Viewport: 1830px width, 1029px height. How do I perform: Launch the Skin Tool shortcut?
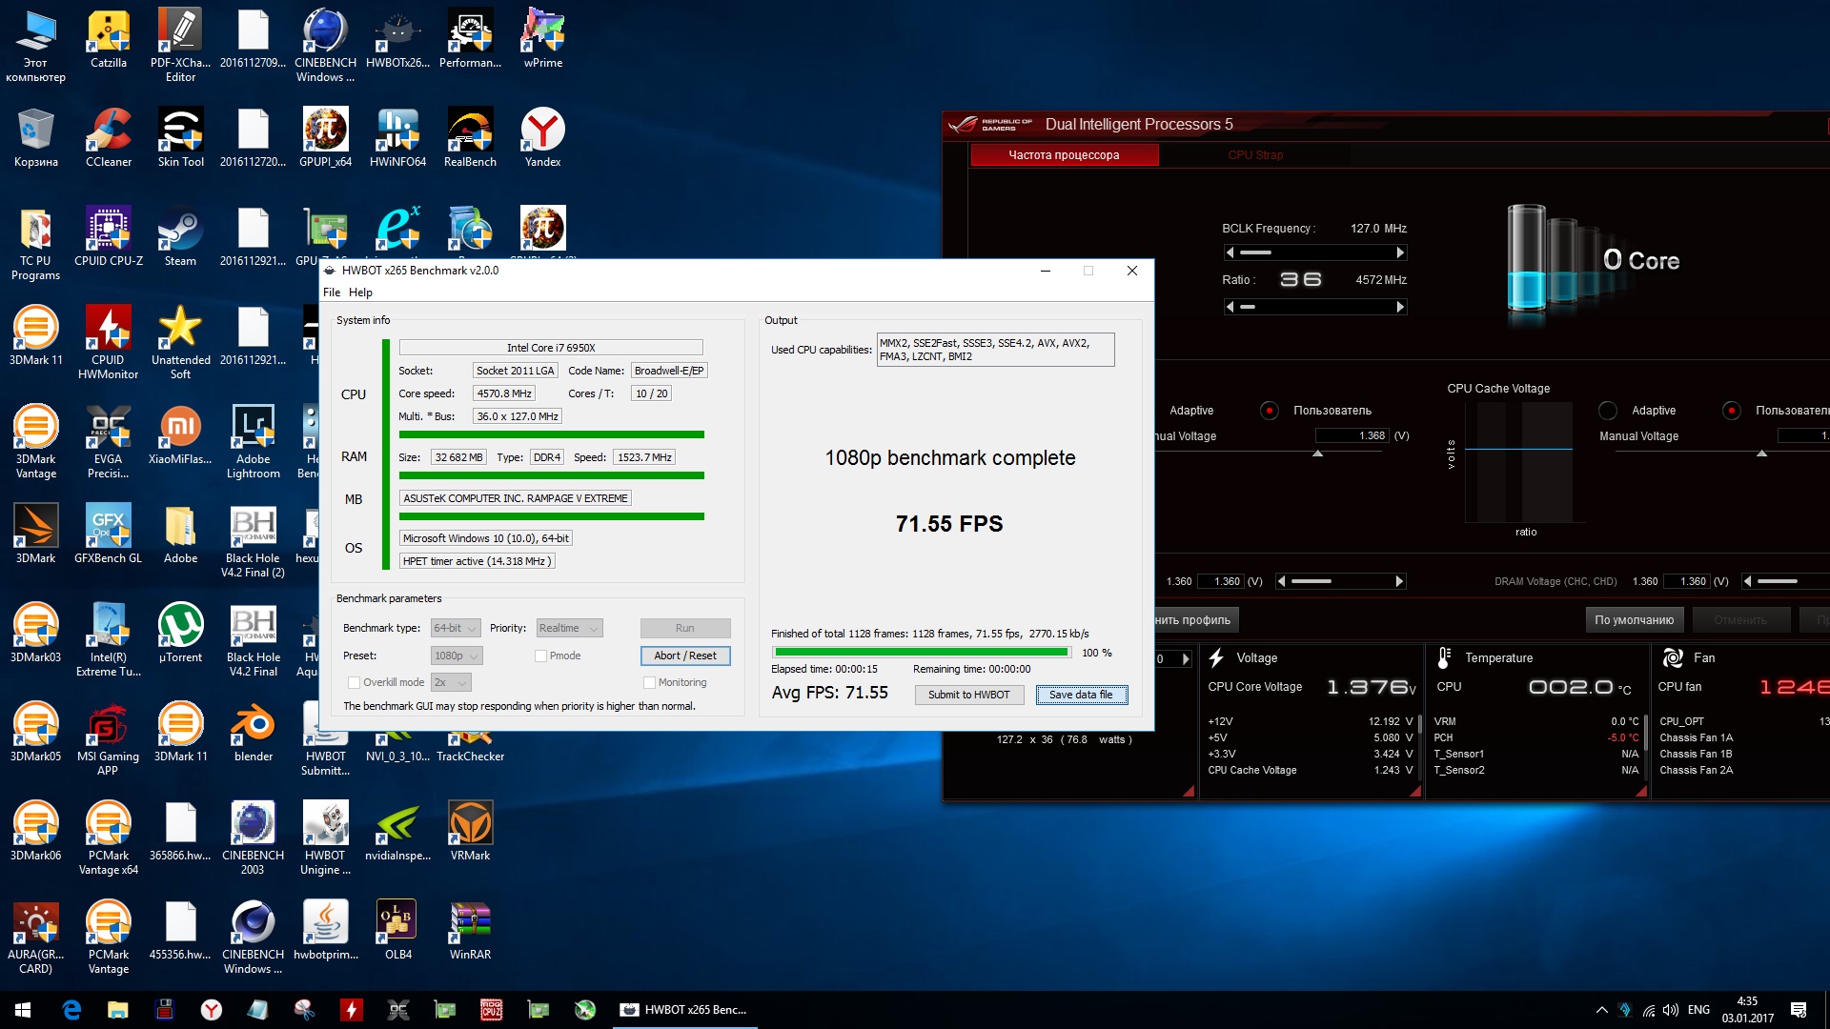[180, 138]
